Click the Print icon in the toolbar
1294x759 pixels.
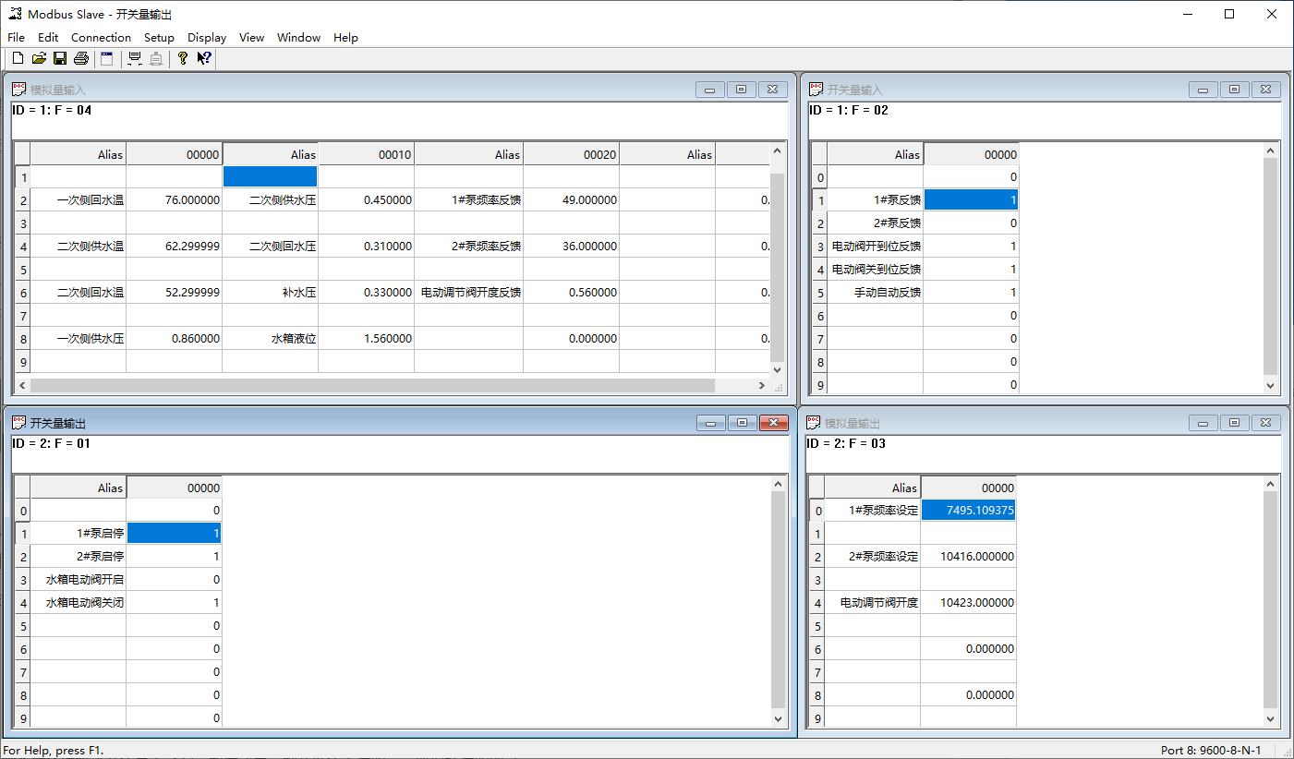81,59
